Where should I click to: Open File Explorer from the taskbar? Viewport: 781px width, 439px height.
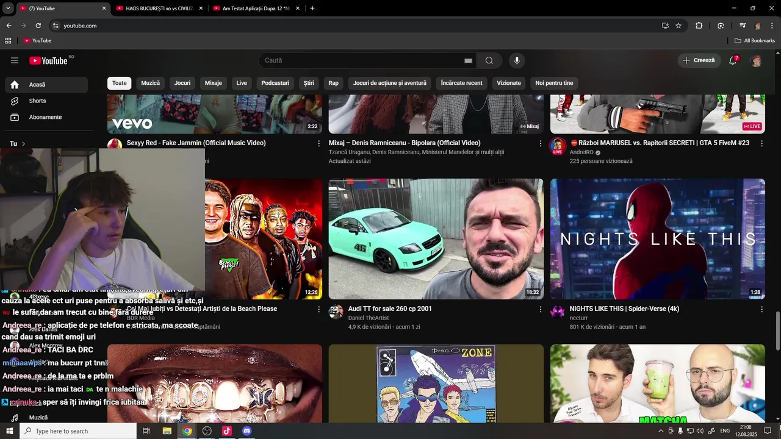167,431
